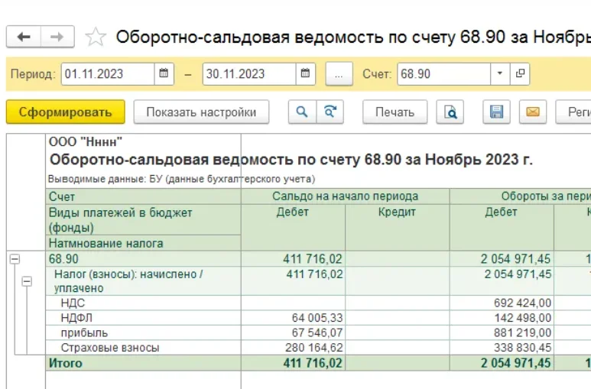
Task: Open calendar for the period end date
Action: (x=305, y=74)
